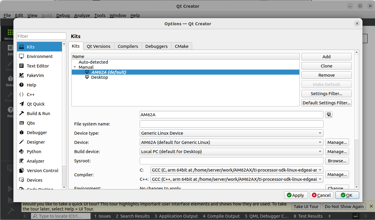The image size is (375, 220).
Task: Switch to the Compilers tab
Action: click(128, 46)
